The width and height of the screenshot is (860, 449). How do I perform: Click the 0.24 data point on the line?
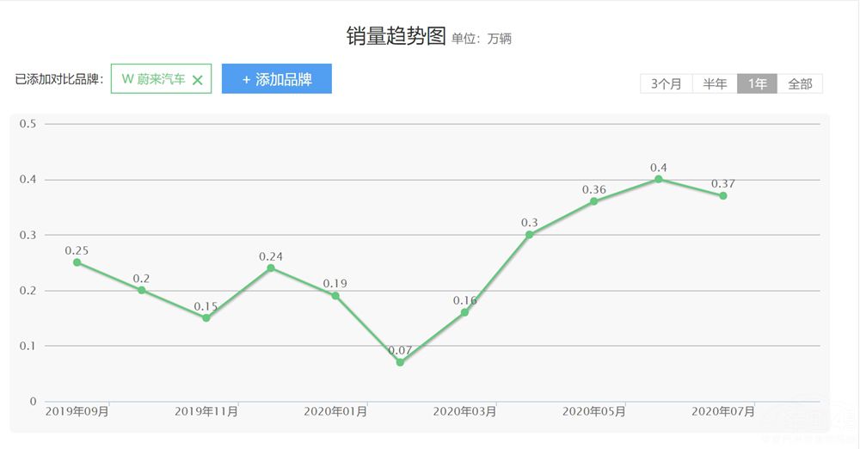click(x=271, y=268)
